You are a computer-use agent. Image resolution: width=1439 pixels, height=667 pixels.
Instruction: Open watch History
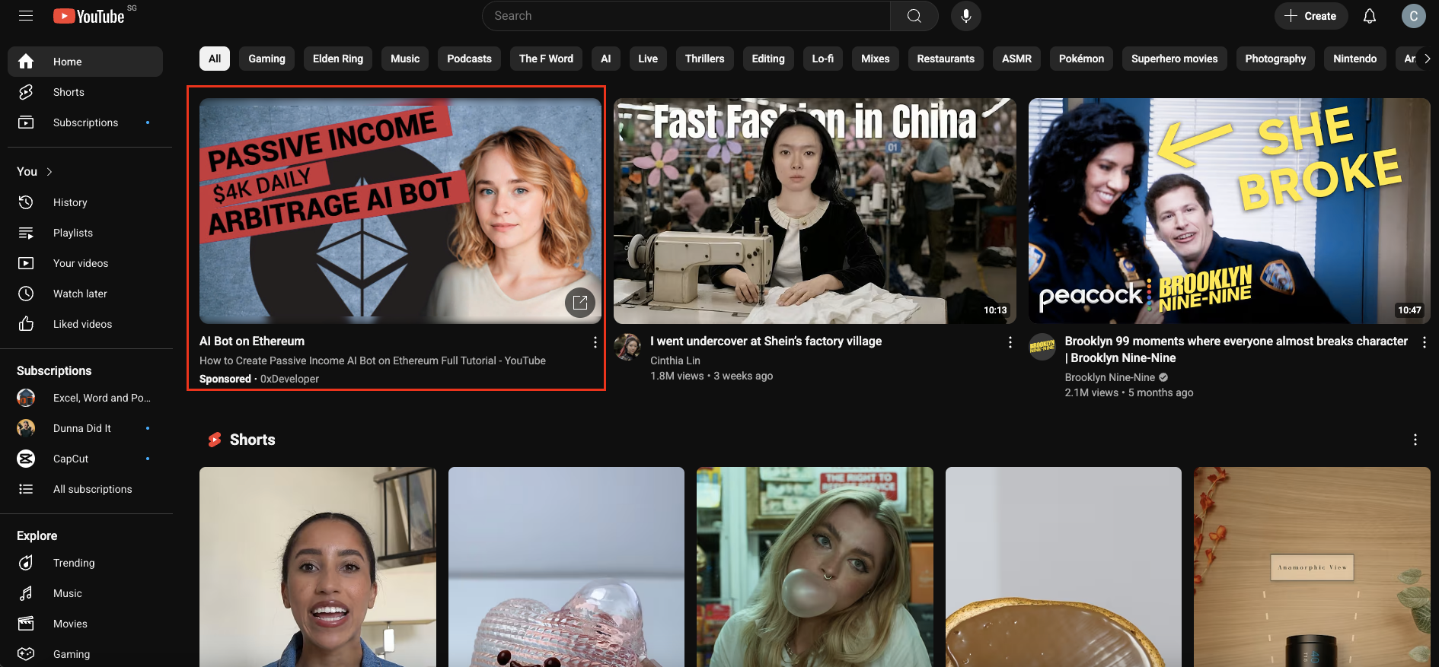[x=85, y=202]
